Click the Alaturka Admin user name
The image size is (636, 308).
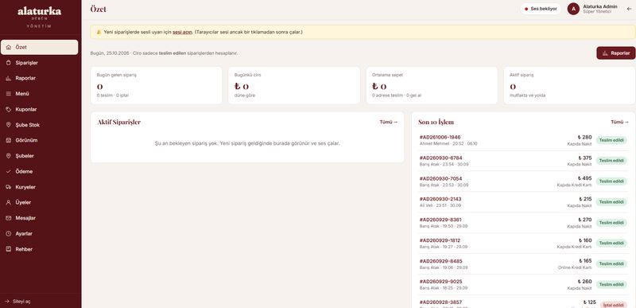coord(600,6)
